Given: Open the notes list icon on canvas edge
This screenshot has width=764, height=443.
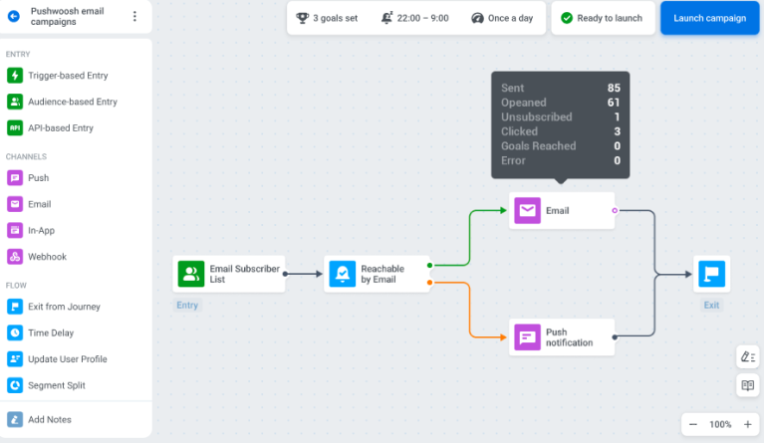Looking at the screenshot, I should coord(748,356).
